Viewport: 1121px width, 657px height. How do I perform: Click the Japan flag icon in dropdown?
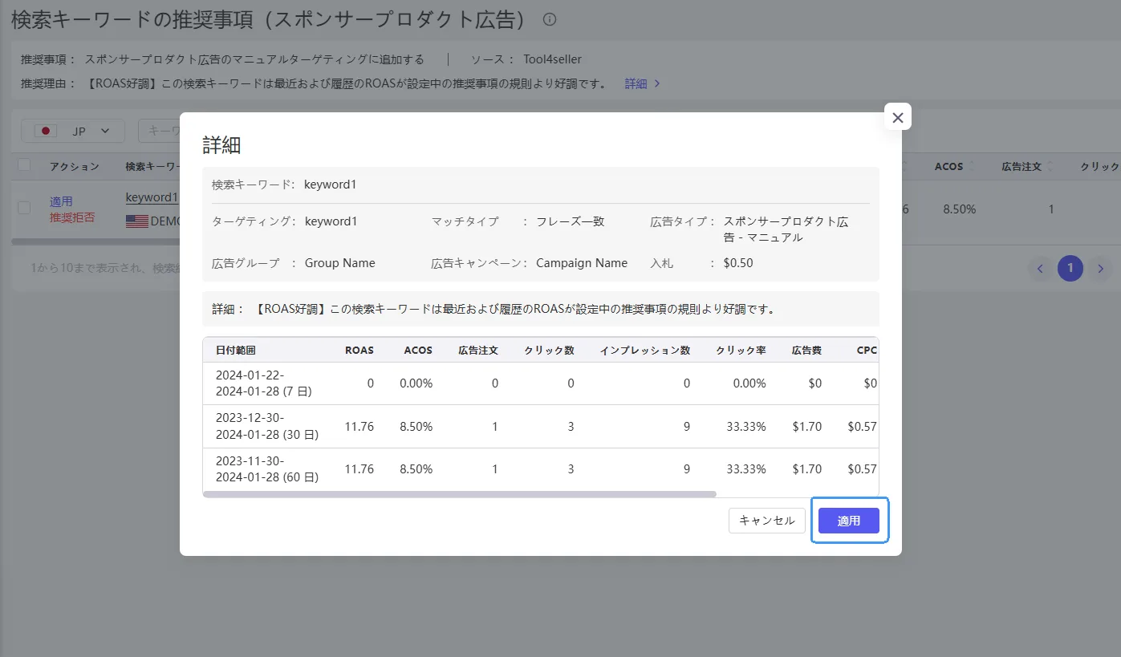(47, 131)
